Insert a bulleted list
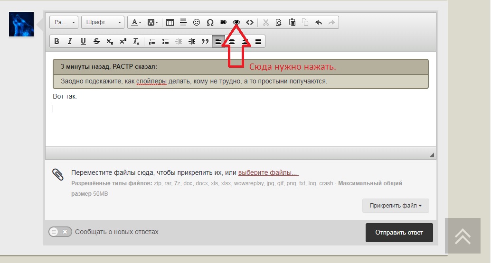This screenshot has width=491, height=263. point(165,41)
